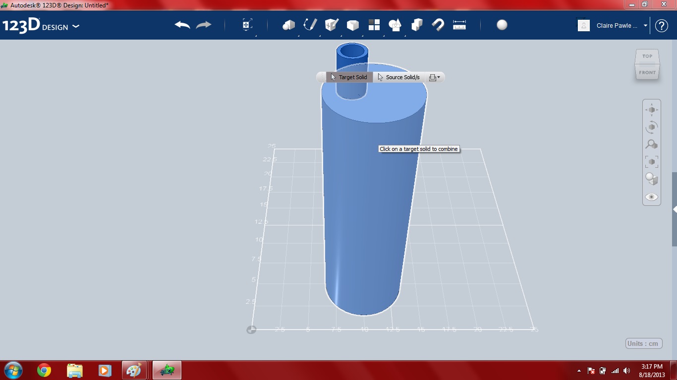Open the Modify tools menu
677x380 pixels.
(353, 25)
